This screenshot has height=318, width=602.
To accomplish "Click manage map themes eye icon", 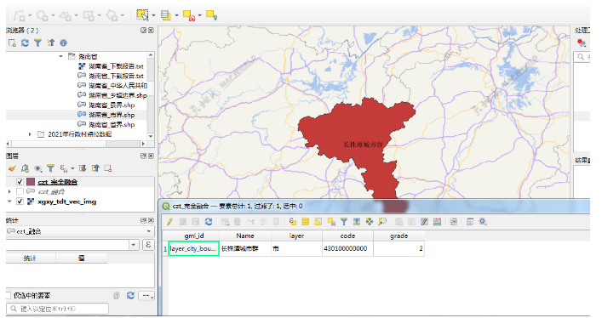I will [37, 168].
